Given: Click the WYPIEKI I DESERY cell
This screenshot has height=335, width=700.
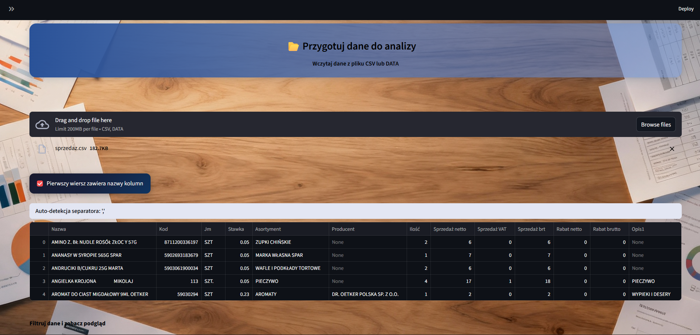Looking at the screenshot, I should coord(655,294).
